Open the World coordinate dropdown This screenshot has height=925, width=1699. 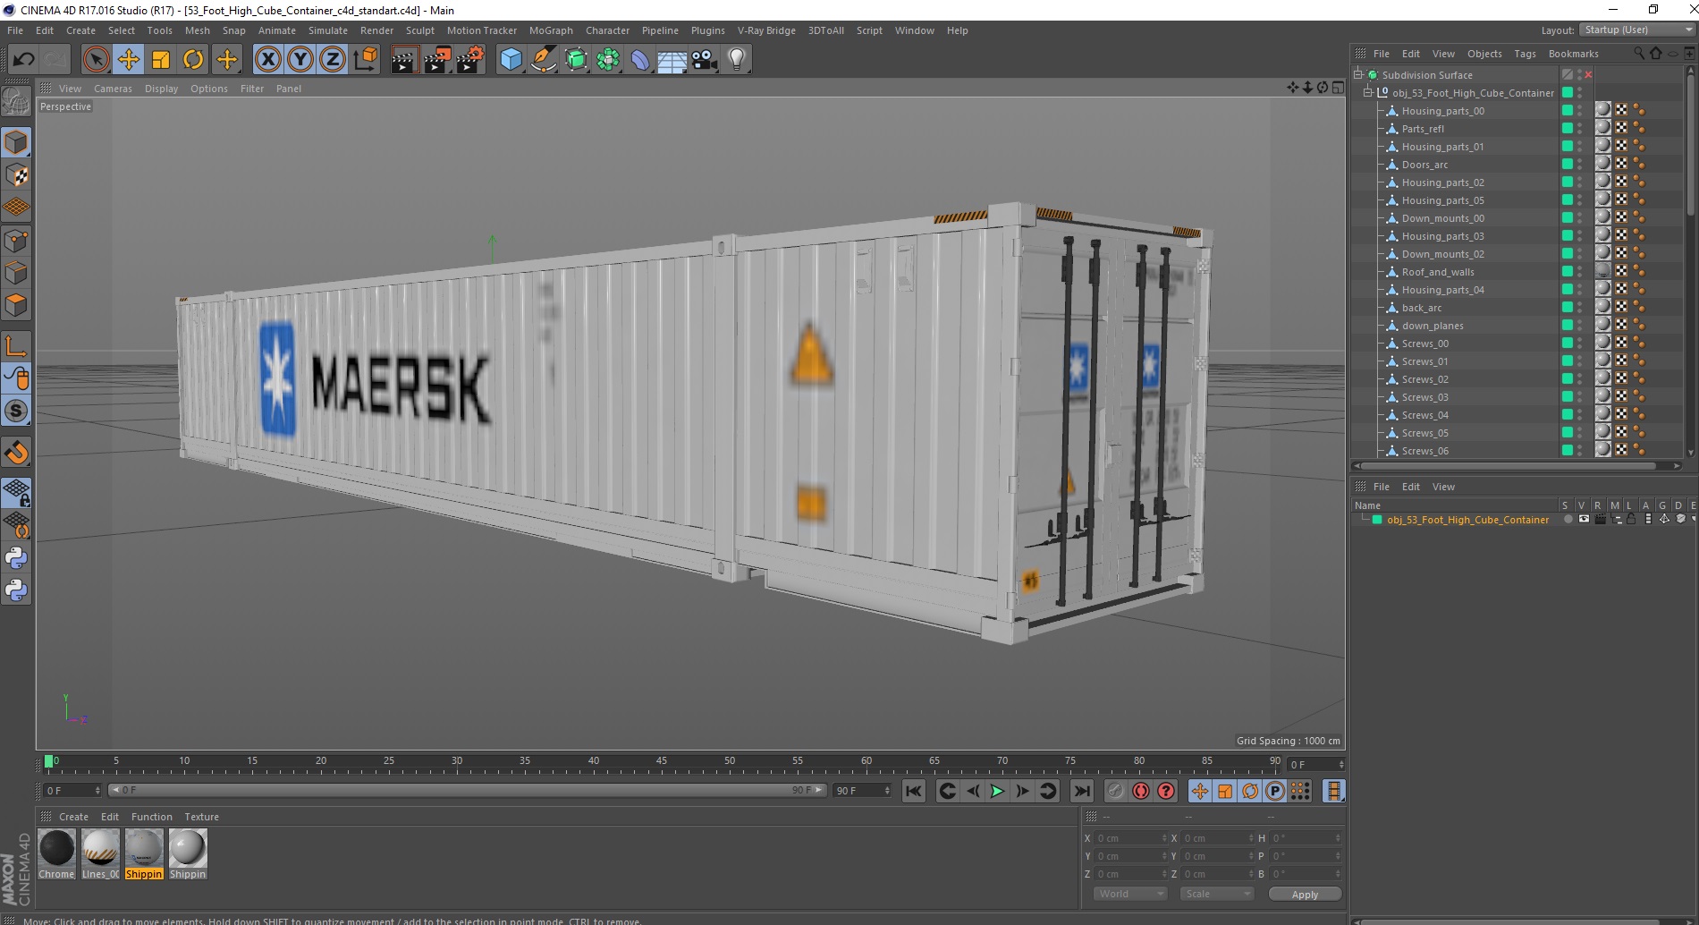(1130, 894)
